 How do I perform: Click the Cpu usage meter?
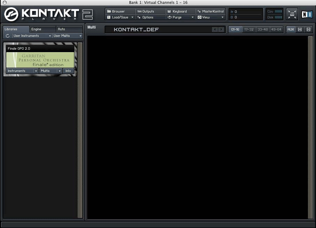point(278,11)
